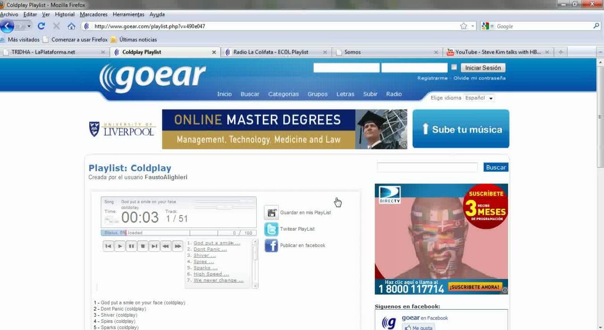Click the player playlist scrollbar
Screen dimensions: 604x330
(x=256, y=264)
